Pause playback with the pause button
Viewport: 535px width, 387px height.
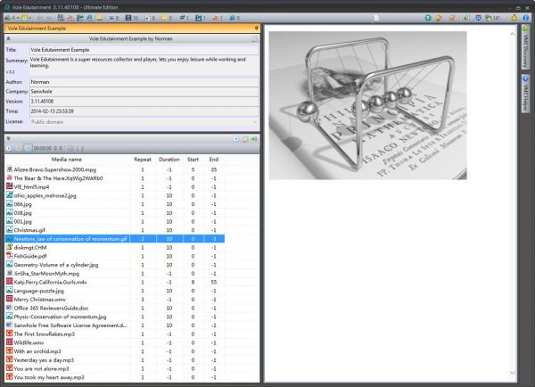pyautogui.click(x=18, y=148)
